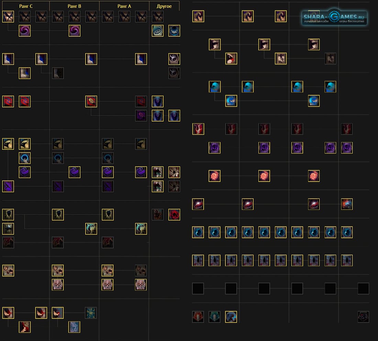This screenshot has width=378, height=341.
Task: Select the demon face skill in Ранг C
Action: [x=8, y=271]
